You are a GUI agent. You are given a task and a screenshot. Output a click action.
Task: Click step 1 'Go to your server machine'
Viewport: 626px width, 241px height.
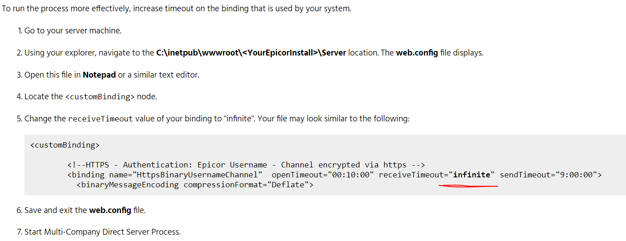click(69, 31)
